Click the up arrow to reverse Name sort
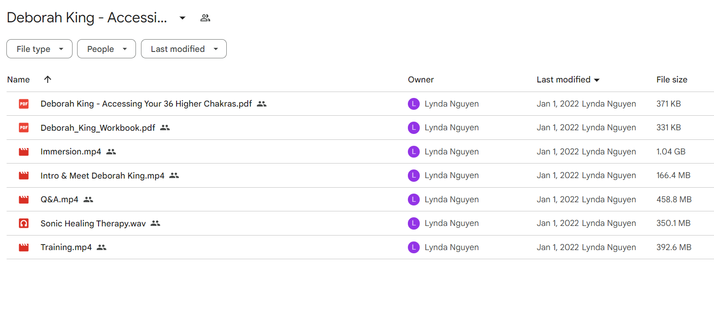Image resolution: width=714 pixels, height=328 pixels. [x=47, y=80]
